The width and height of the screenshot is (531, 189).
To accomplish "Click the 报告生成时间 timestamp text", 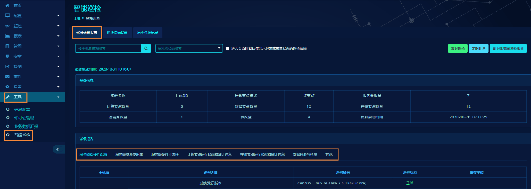I will pos(103,69).
